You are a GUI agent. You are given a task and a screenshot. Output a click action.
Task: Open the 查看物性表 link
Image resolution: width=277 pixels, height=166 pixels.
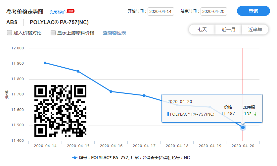[x=114, y=33]
